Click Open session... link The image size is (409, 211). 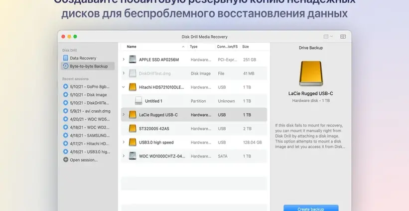[x=84, y=160]
